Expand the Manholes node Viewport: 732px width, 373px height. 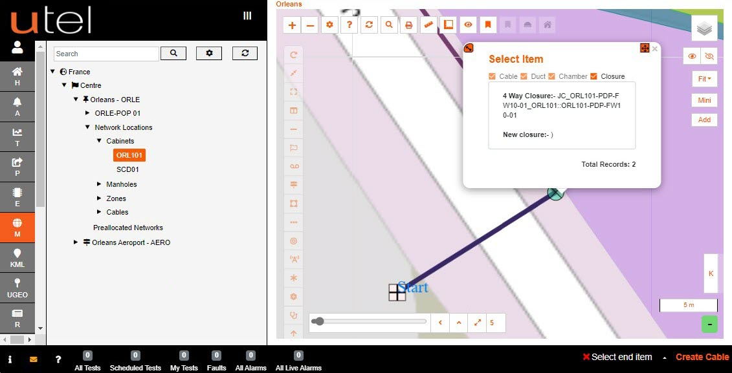tap(99, 184)
